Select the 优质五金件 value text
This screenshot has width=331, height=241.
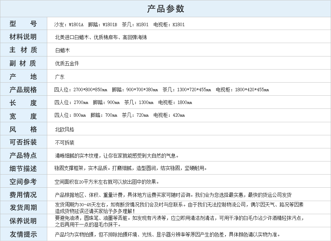[x=67, y=63]
